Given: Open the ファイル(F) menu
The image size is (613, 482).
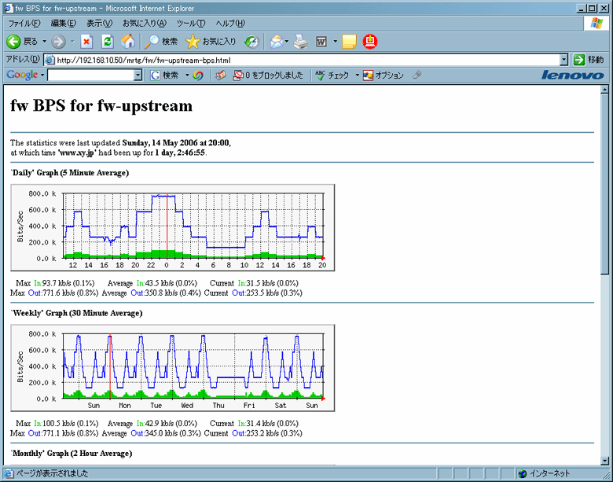Looking at the screenshot, I should pyautogui.click(x=24, y=23).
